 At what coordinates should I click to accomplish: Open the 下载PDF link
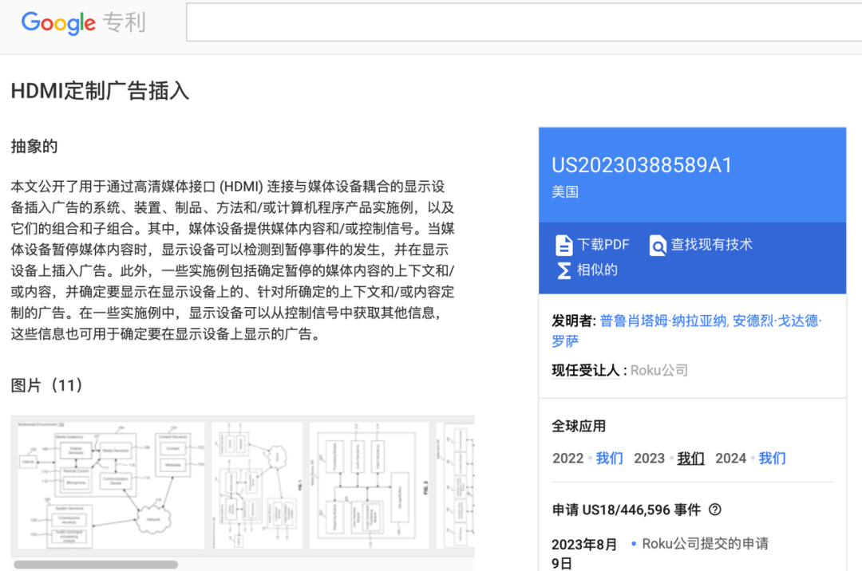click(603, 245)
